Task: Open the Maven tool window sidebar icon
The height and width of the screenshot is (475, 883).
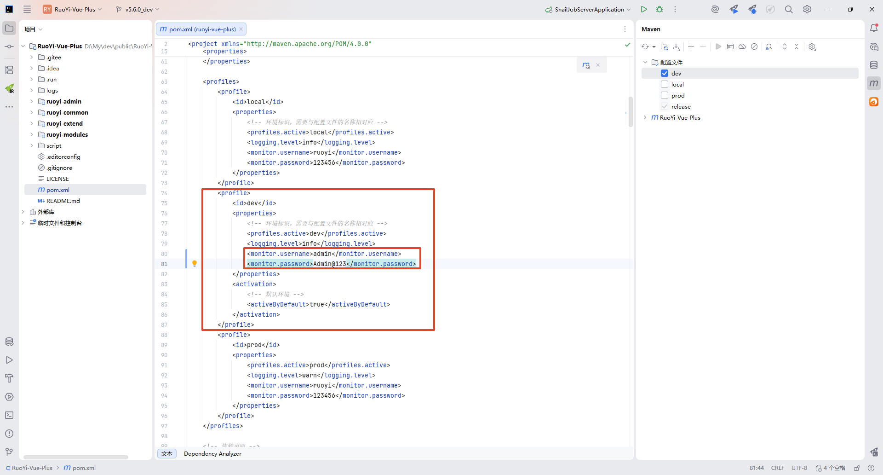Action: click(874, 83)
